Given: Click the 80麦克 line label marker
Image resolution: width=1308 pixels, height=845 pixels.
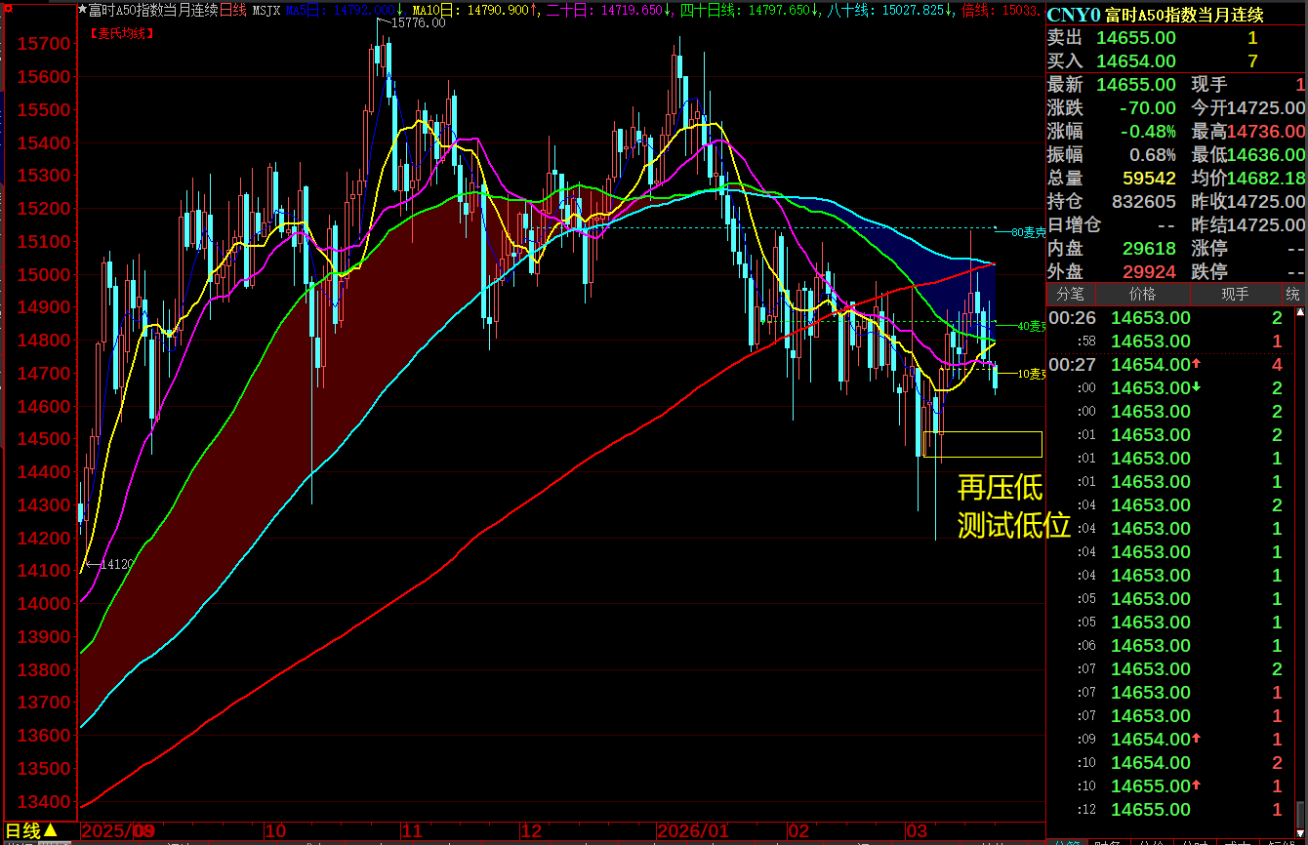Looking at the screenshot, I should click(x=1027, y=232).
